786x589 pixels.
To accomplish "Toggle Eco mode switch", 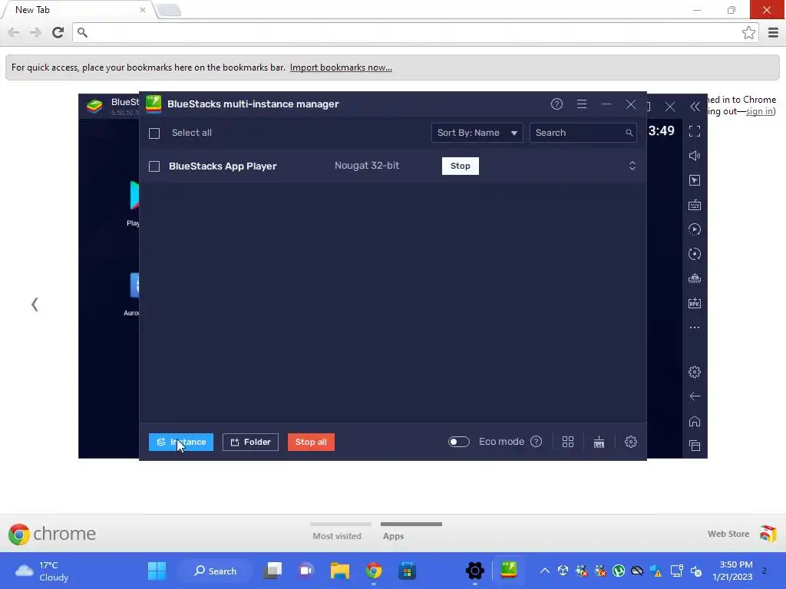I will [459, 442].
